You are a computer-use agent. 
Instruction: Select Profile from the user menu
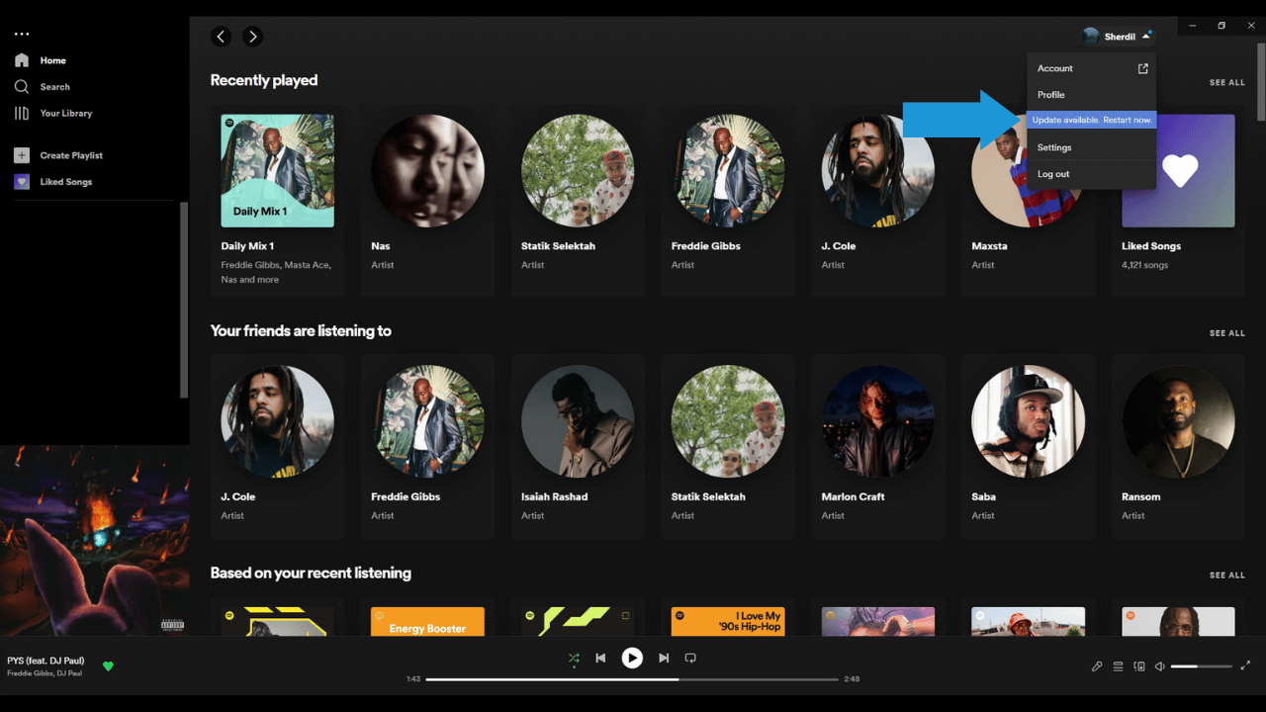coord(1092,95)
